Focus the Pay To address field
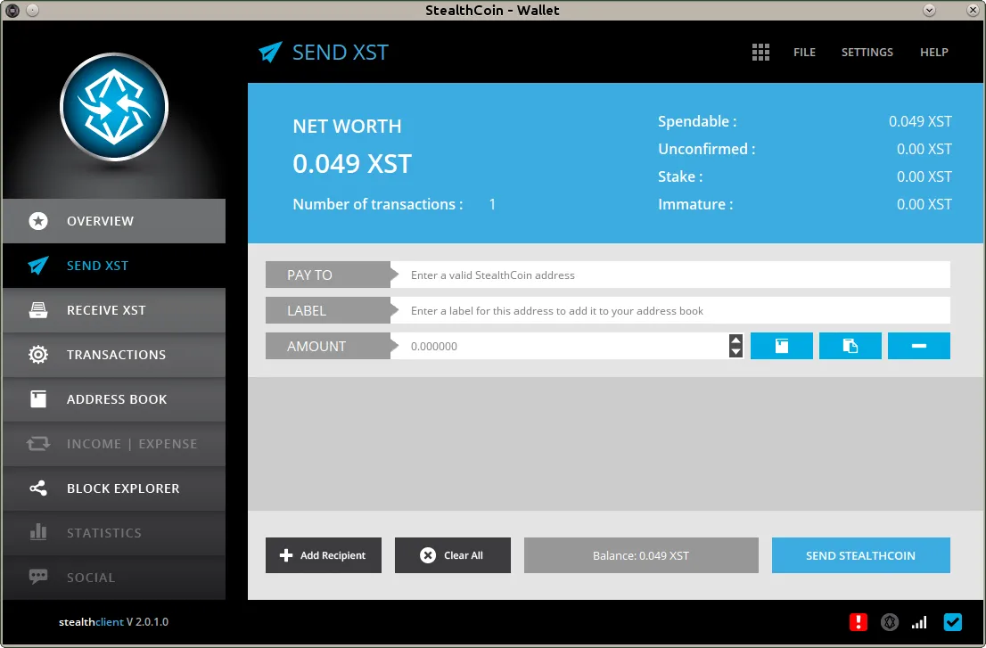986x648 pixels. 670,275
